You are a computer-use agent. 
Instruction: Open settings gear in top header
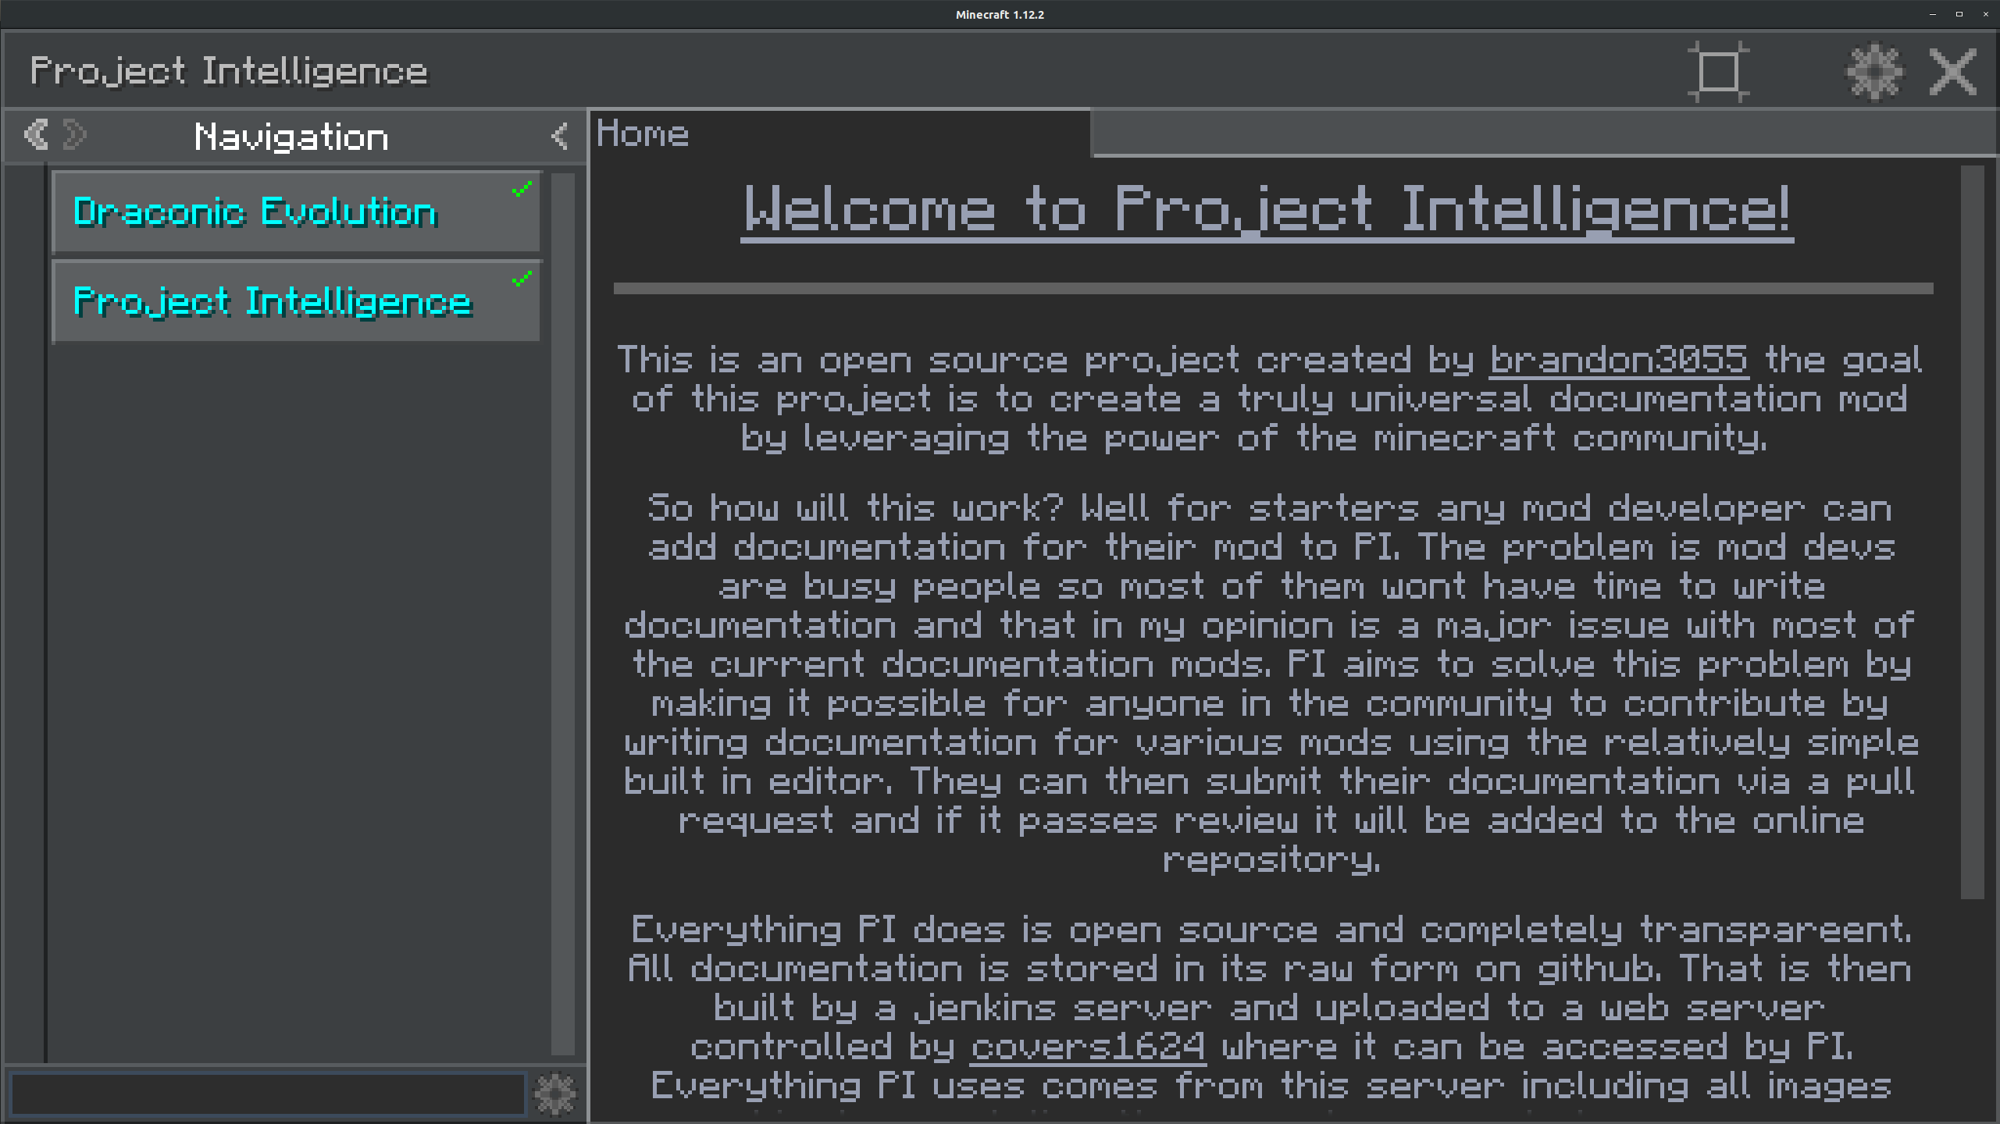(x=1874, y=72)
